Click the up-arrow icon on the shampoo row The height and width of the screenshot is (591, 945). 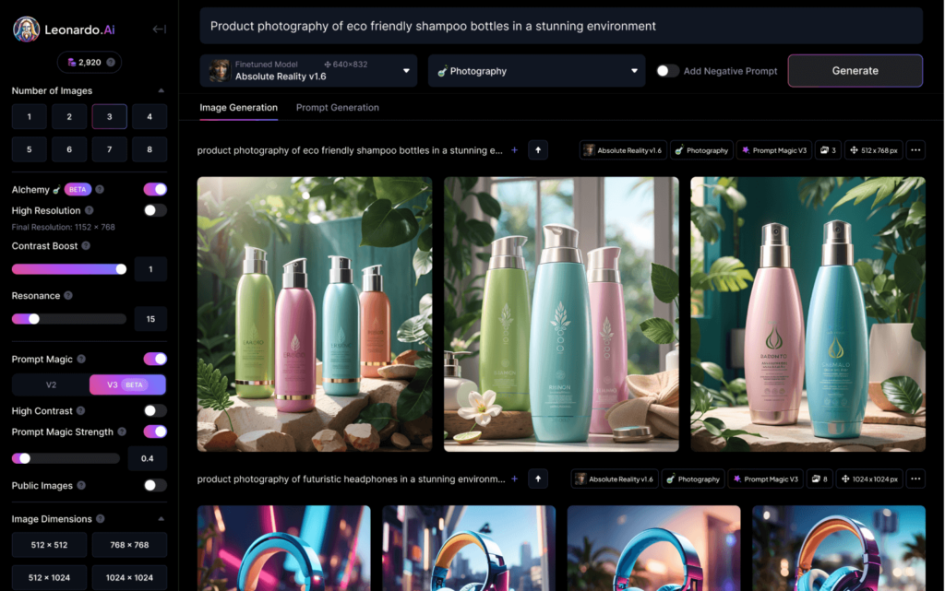[x=538, y=149]
